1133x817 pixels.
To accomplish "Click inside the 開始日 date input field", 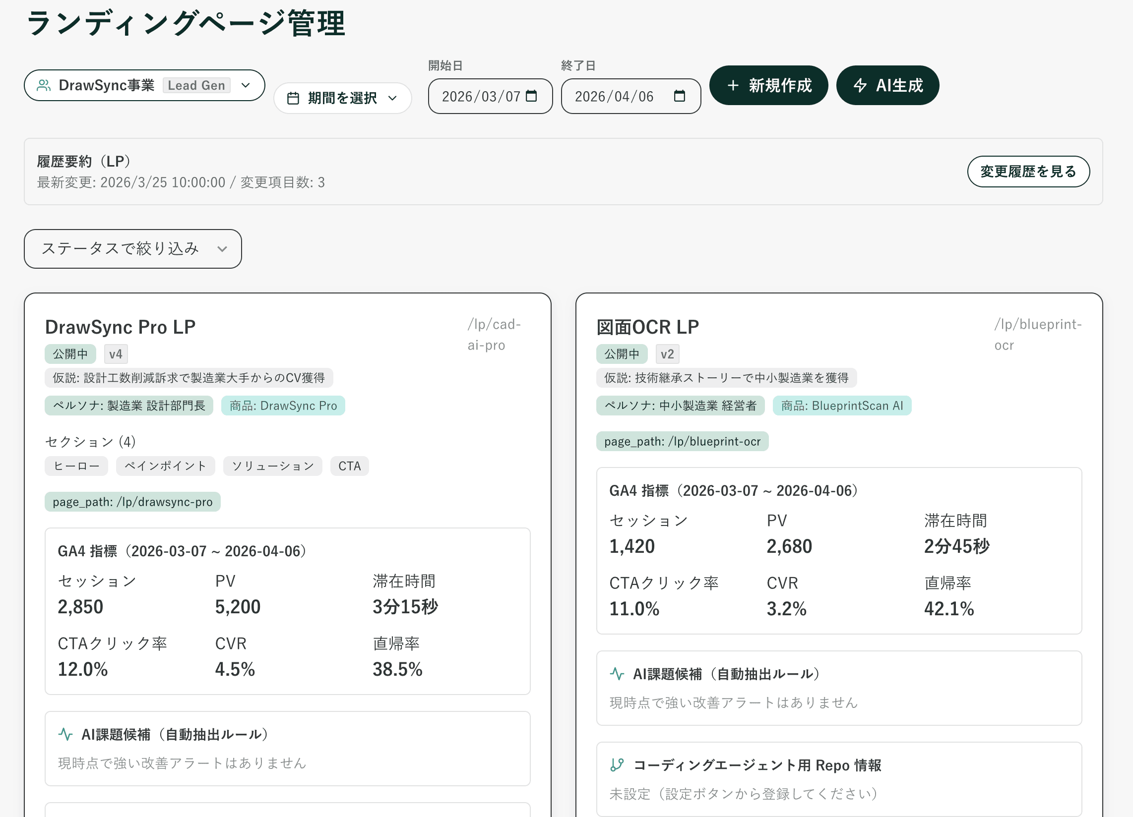I will 482,95.
